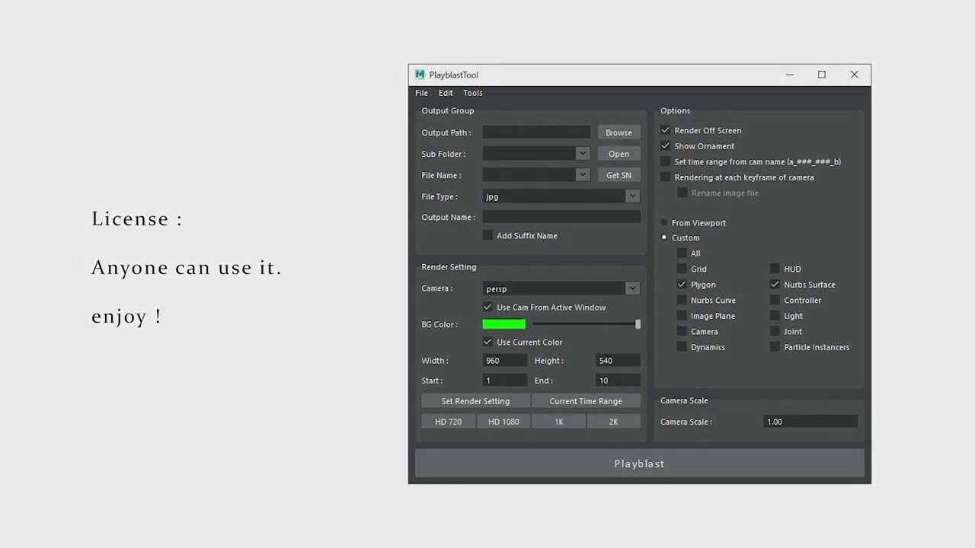The width and height of the screenshot is (975, 548).
Task: Click the Open button next to Sub Folder
Action: 619,153
